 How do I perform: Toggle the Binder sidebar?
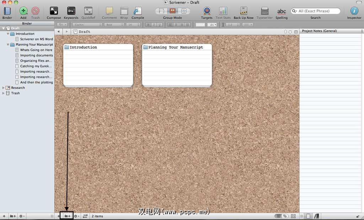[7, 11]
